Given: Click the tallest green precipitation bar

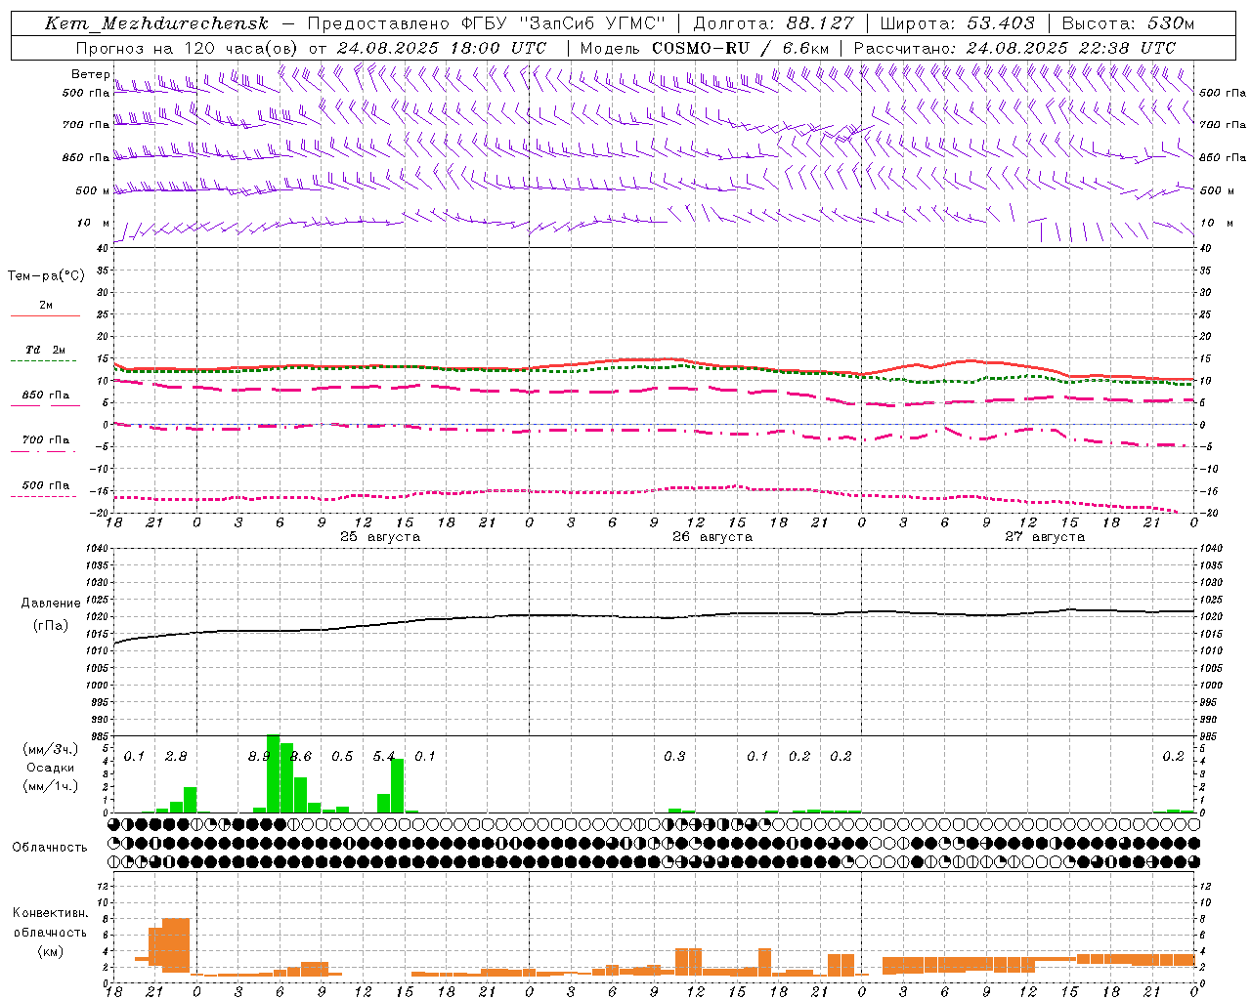Looking at the screenshot, I should pyautogui.click(x=274, y=773).
